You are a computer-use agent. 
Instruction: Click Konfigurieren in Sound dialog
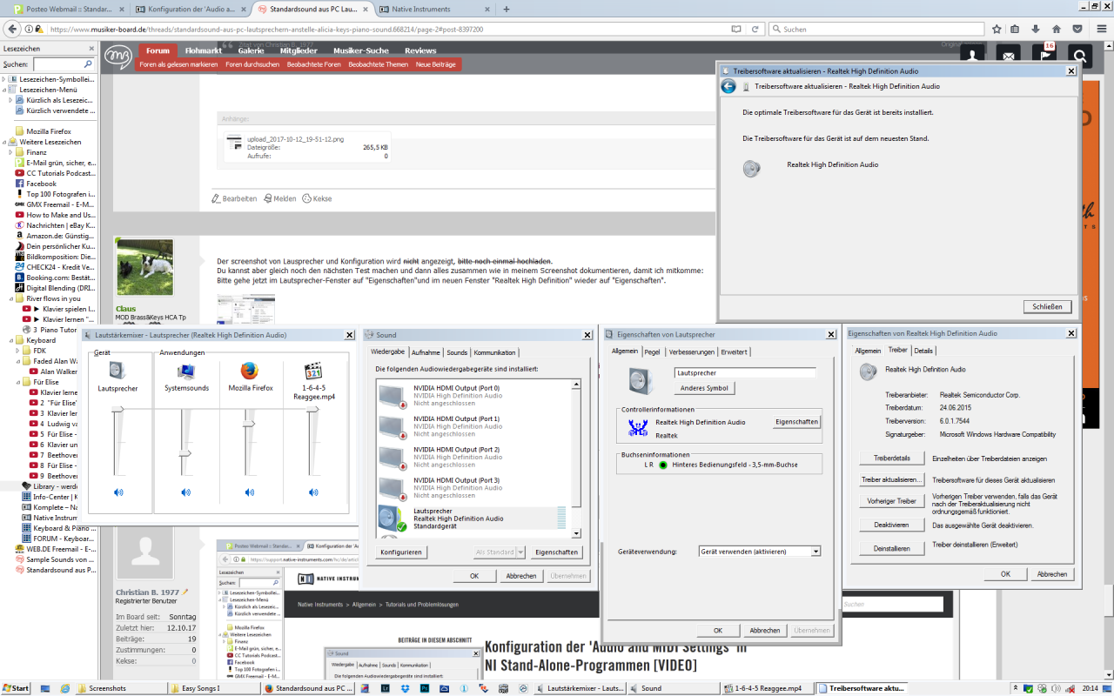(401, 552)
